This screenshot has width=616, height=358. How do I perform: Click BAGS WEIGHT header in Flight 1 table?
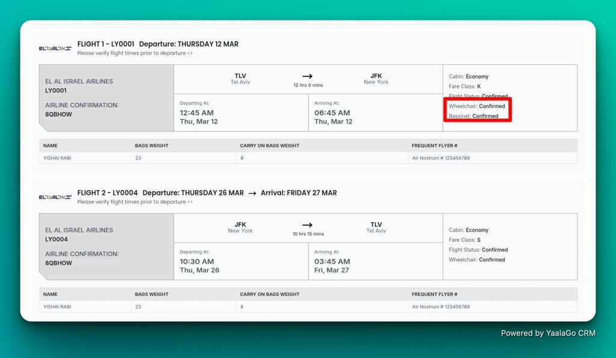(152, 146)
